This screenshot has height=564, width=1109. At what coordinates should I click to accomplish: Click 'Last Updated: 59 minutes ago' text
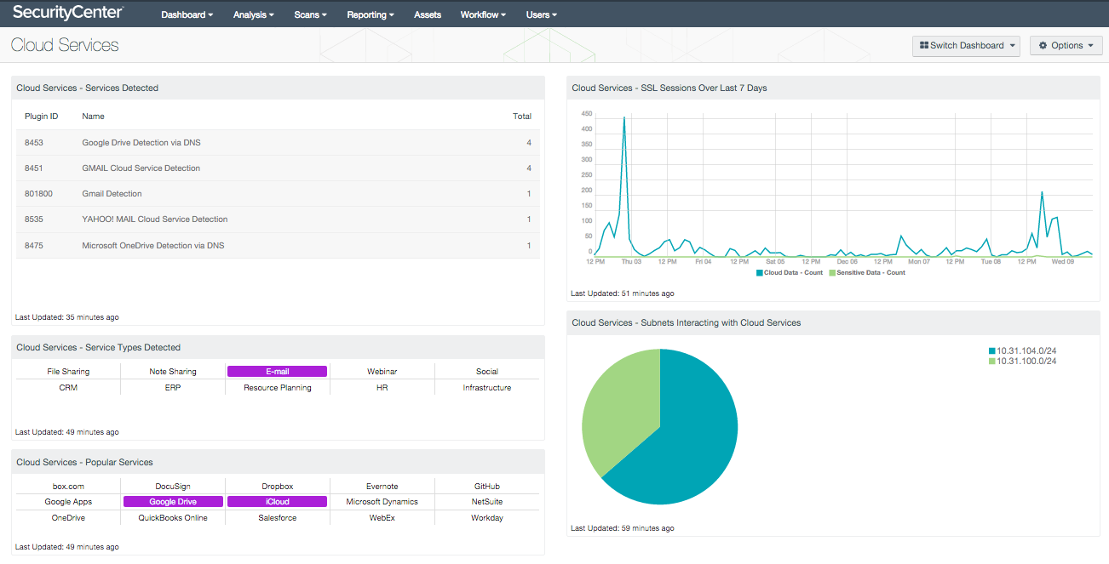(623, 528)
